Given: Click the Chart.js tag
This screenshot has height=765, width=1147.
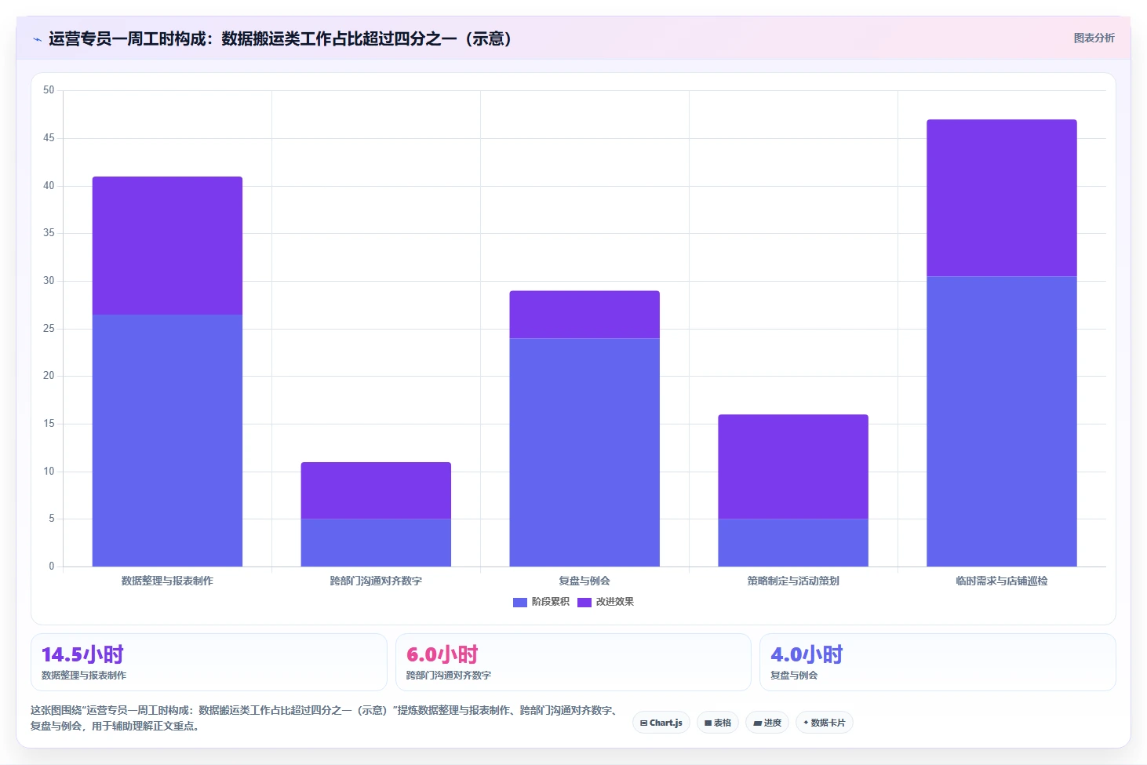Looking at the screenshot, I should [x=661, y=723].
